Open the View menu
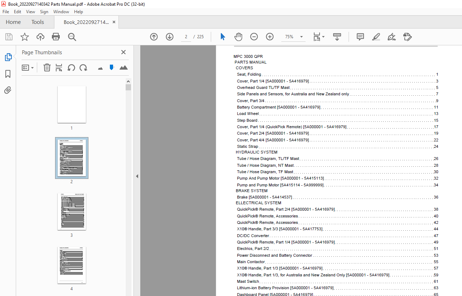 tap(30, 12)
